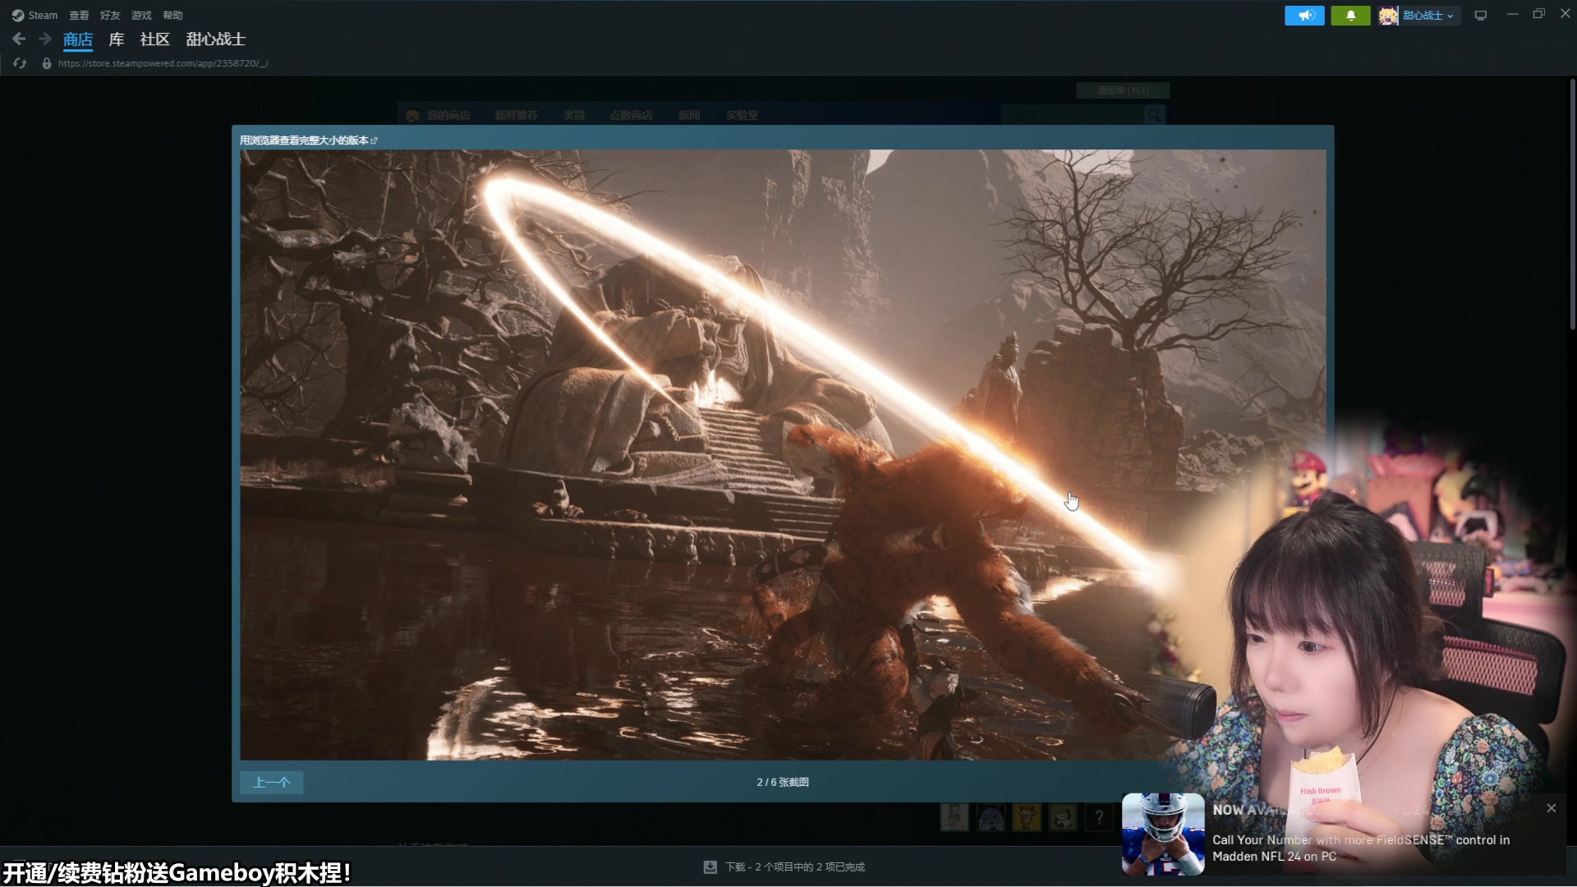Expand the 甜心战士 account dropdown
Viewport: 1577px width, 887px height.
click(x=1428, y=16)
